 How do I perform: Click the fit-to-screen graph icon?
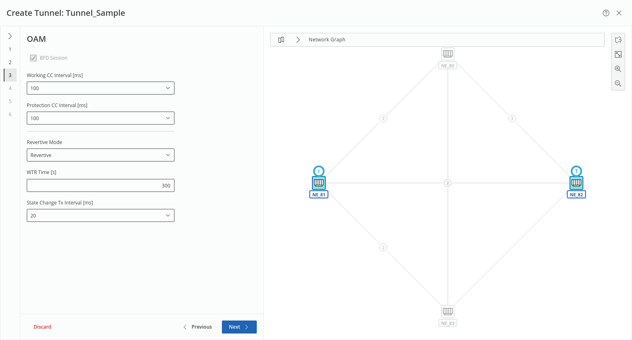pyautogui.click(x=618, y=54)
